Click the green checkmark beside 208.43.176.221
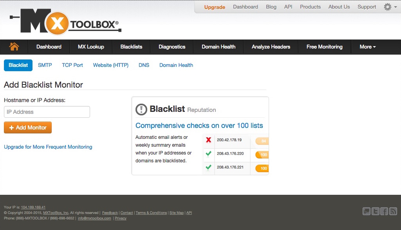The height and width of the screenshot is (230, 401). point(208,168)
